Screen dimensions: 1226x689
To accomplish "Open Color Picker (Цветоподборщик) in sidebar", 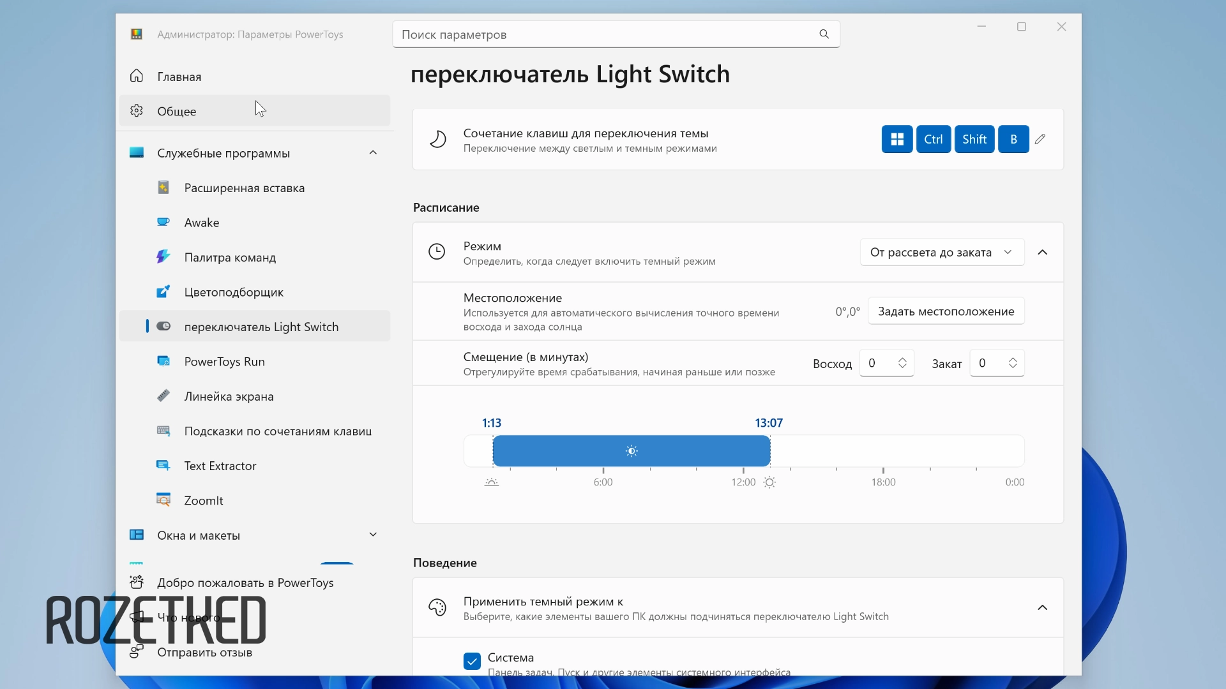I will [x=234, y=292].
